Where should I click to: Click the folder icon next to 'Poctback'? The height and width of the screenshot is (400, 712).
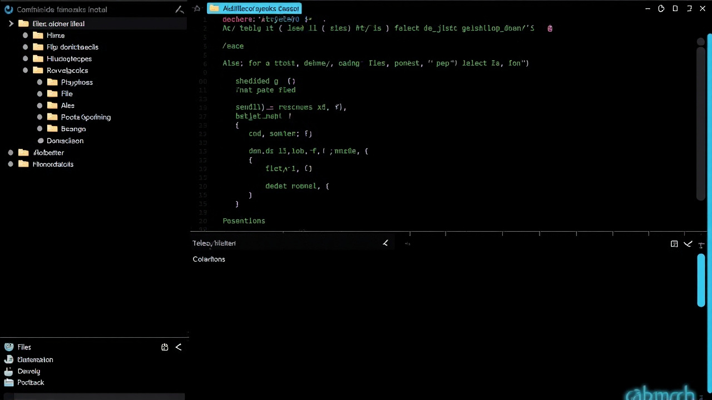coord(8,383)
